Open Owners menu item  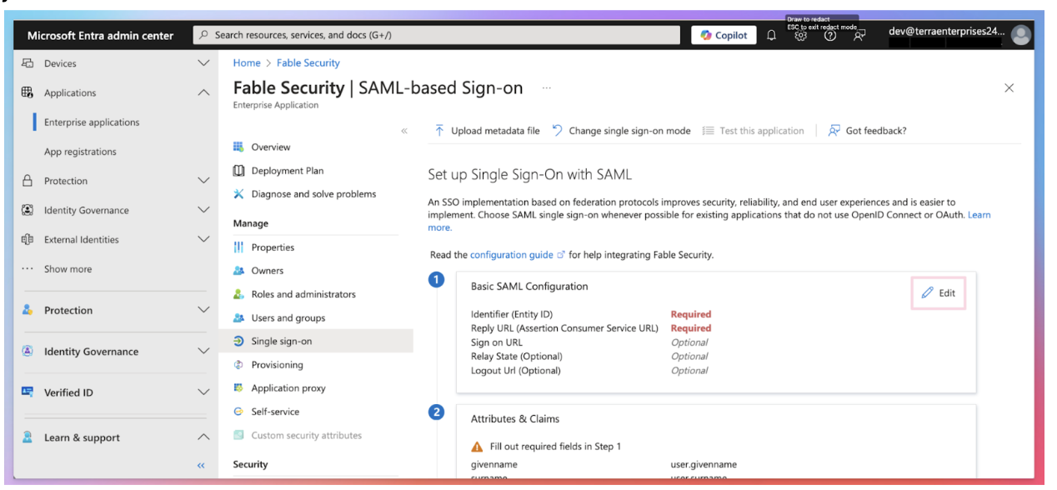(268, 271)
